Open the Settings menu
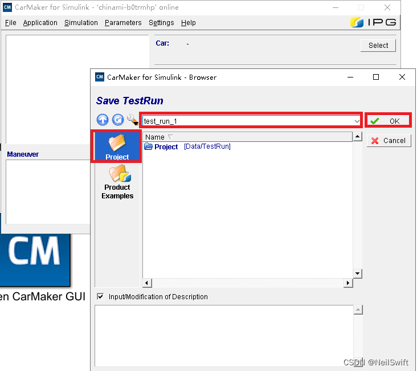This screenshot has width=417, height=371. coord(161,23)
